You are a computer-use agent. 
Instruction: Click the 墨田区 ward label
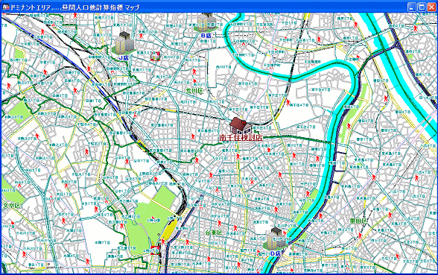359,221
